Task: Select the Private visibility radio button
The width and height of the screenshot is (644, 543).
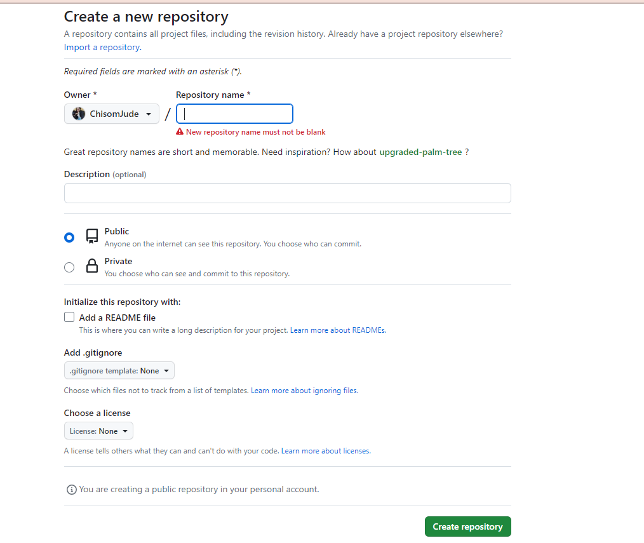Action: tap(69, 267)
